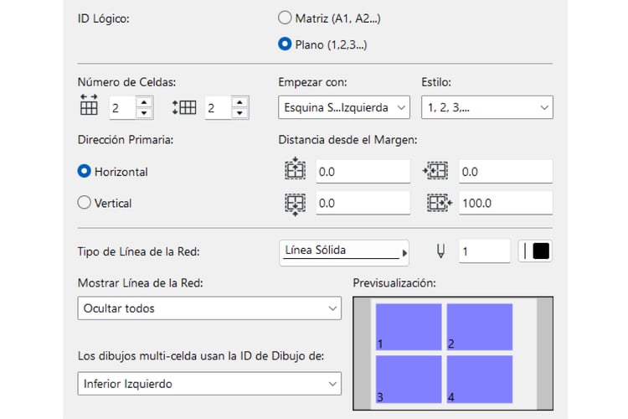Open the Empezar con dropdown
This screenshot has height=419, width=628.
[343, 107]
